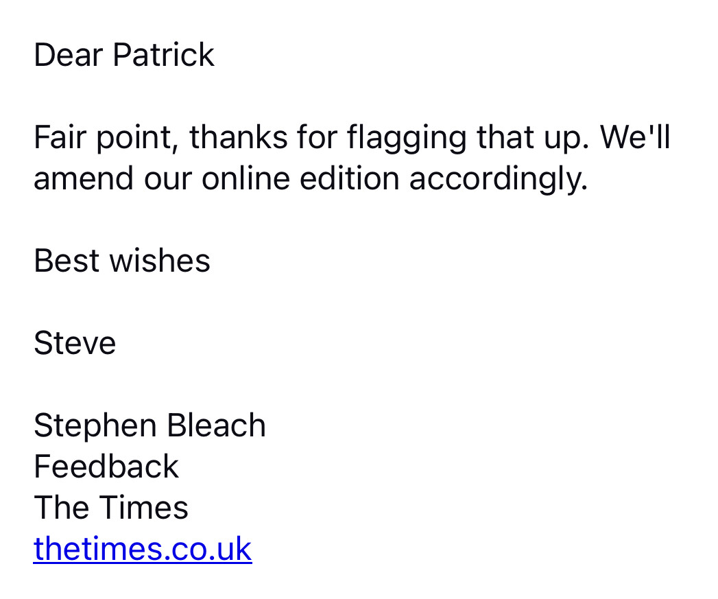The image size is (718, 599).
Task: Open the thetimes.co.uk link
Action: coord(143,549)
